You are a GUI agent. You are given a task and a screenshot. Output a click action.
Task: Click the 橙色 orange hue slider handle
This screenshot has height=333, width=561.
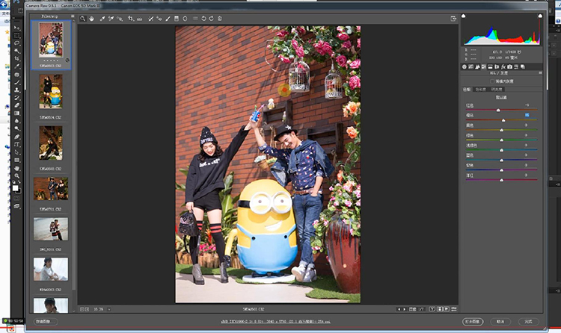click(503, 120)
